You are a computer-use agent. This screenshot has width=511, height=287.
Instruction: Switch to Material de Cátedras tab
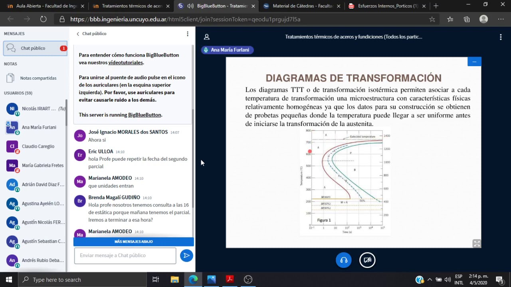click(x=301, y=6)
